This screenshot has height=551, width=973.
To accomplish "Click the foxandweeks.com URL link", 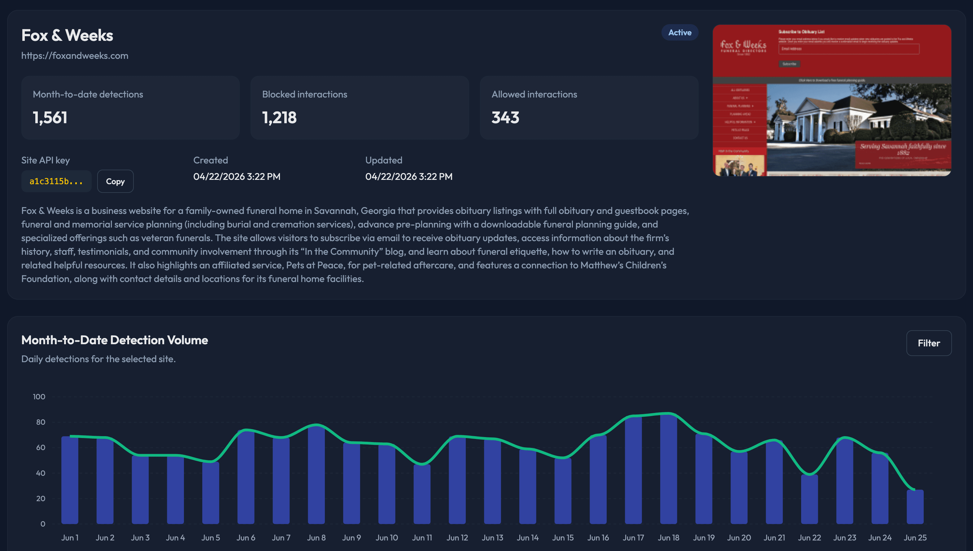I will point(75,56).
